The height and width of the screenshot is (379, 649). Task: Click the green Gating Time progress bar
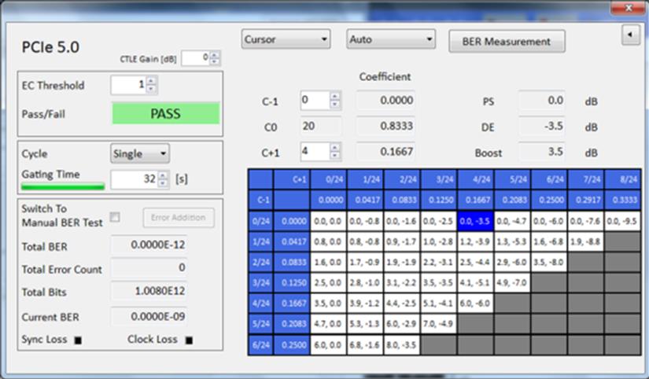63,187
